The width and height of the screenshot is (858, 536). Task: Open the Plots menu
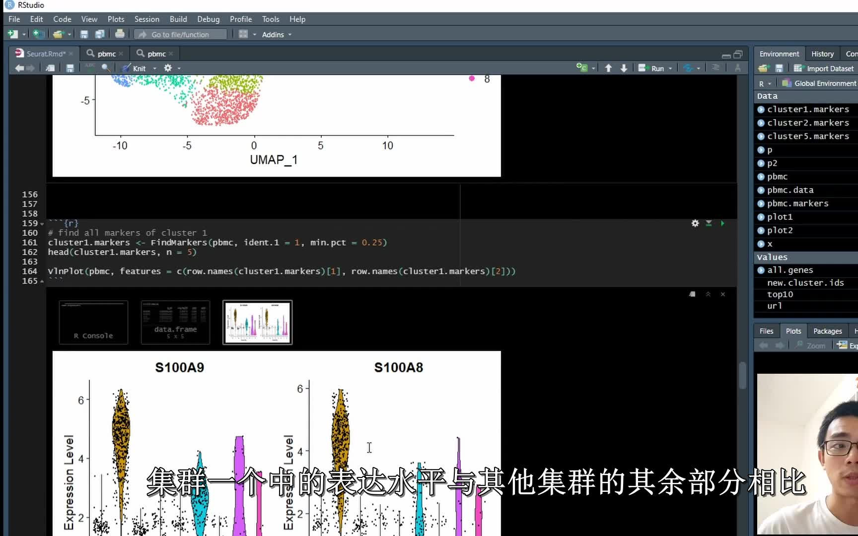pos(116,19)
